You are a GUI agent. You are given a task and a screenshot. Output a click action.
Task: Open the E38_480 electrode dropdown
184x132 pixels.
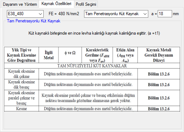(x=25, y=14)
